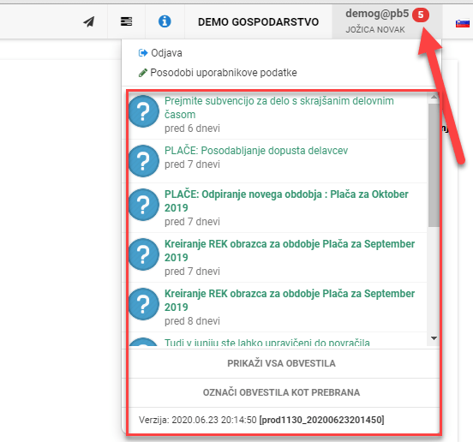
Task: Open Prejmite subvencijo za delo notification link
Action: point(279,108)
